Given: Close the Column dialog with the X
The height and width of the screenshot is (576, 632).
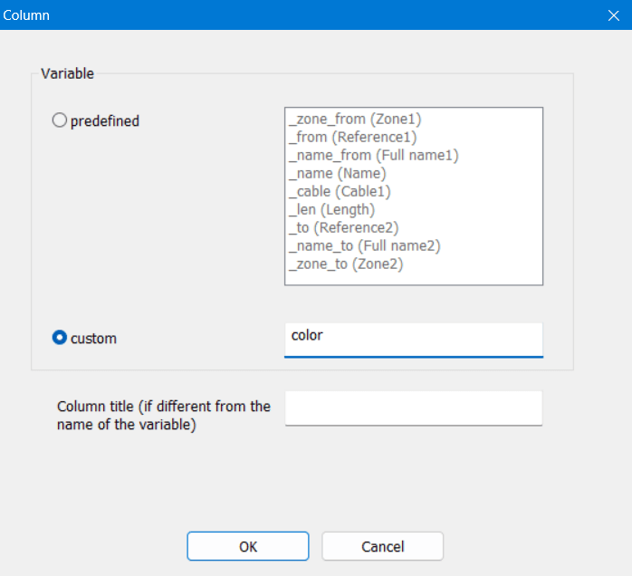Looking at the screenshot, I should 614,15.
